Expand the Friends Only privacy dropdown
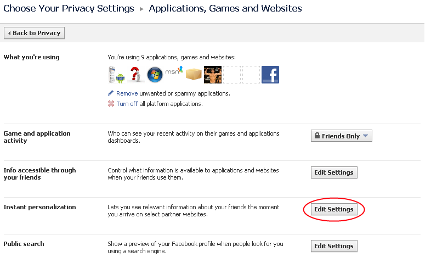The image size is (431, 257). coord(342,136)
